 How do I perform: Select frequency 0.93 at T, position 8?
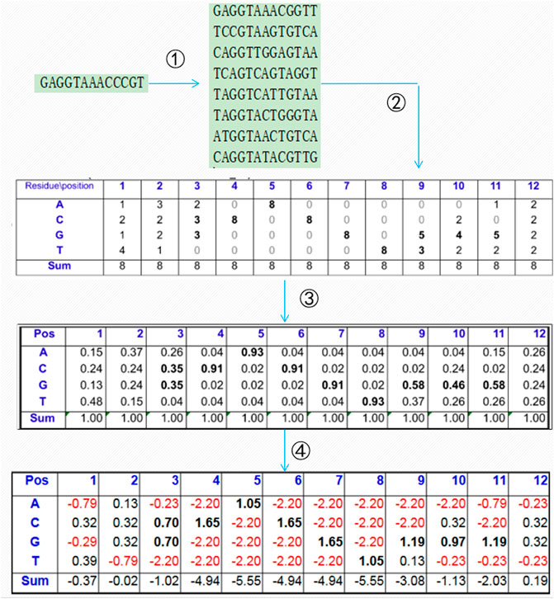(373, 402)
